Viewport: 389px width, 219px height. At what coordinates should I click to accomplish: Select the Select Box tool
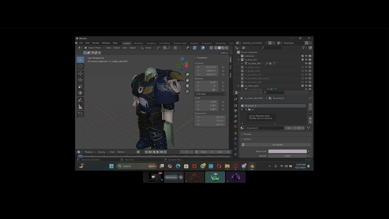point(80,60)
